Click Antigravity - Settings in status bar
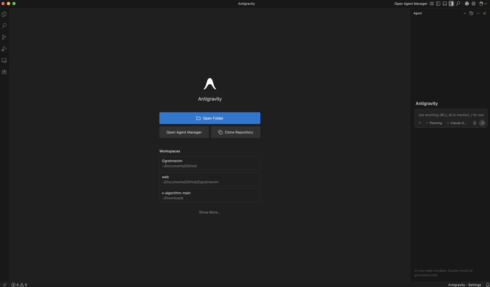Image resolution: width=490 pixels, height=287 pixels. [464, 285]
